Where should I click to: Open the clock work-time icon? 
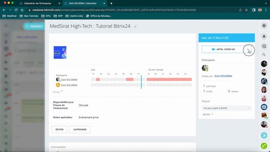pyautogui.click(x=264, y=46)
